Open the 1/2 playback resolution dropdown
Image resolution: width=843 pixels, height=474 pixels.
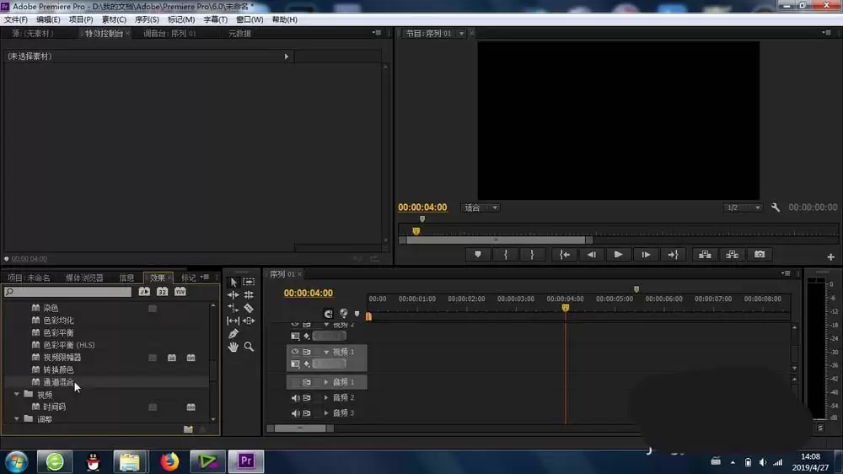click(743, 207)
